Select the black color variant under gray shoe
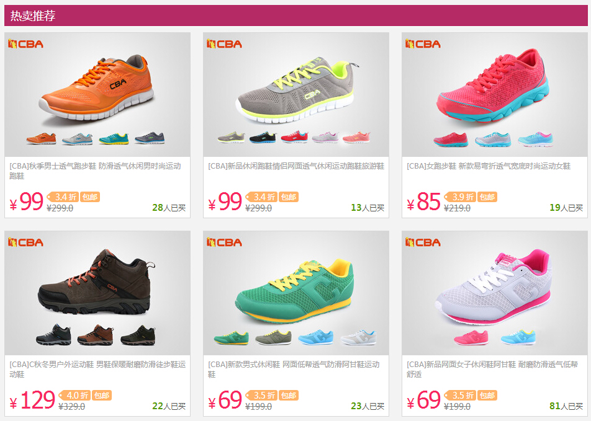This screenshot has height=421, width=591. 263,136
